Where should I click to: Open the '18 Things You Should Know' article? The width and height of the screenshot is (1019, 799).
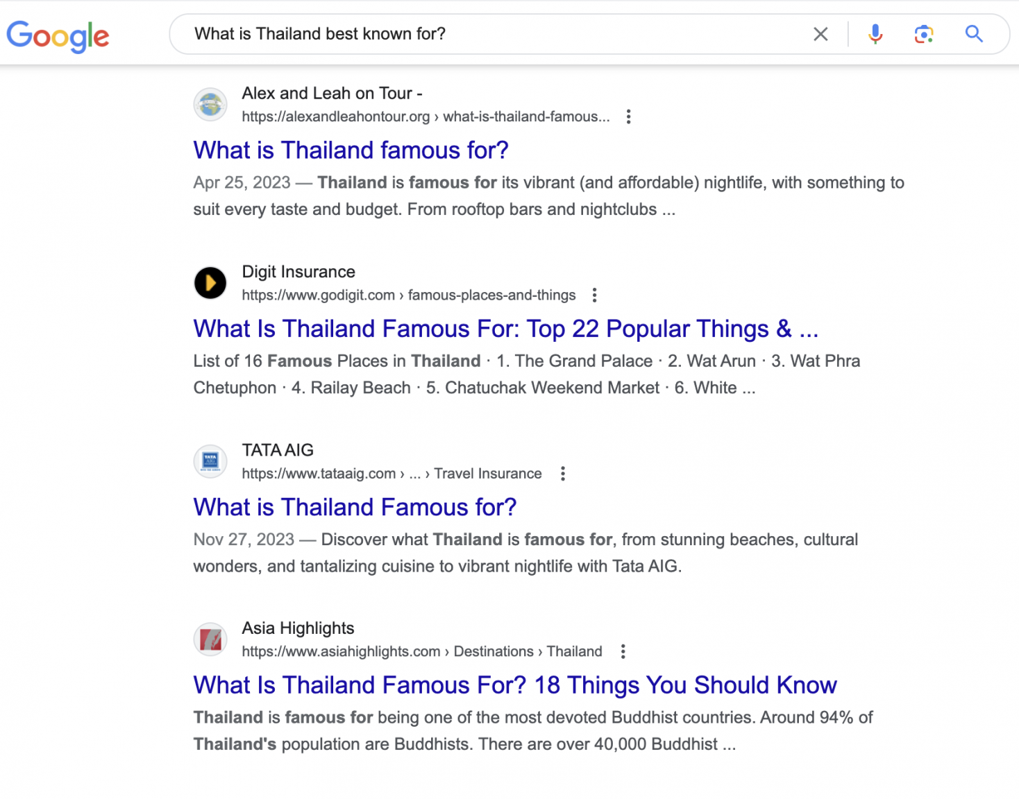(514, 685)
